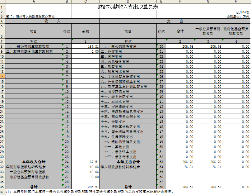Select row 36 header
The width and height of the screenshot is (251, 195).
(2, 187)
